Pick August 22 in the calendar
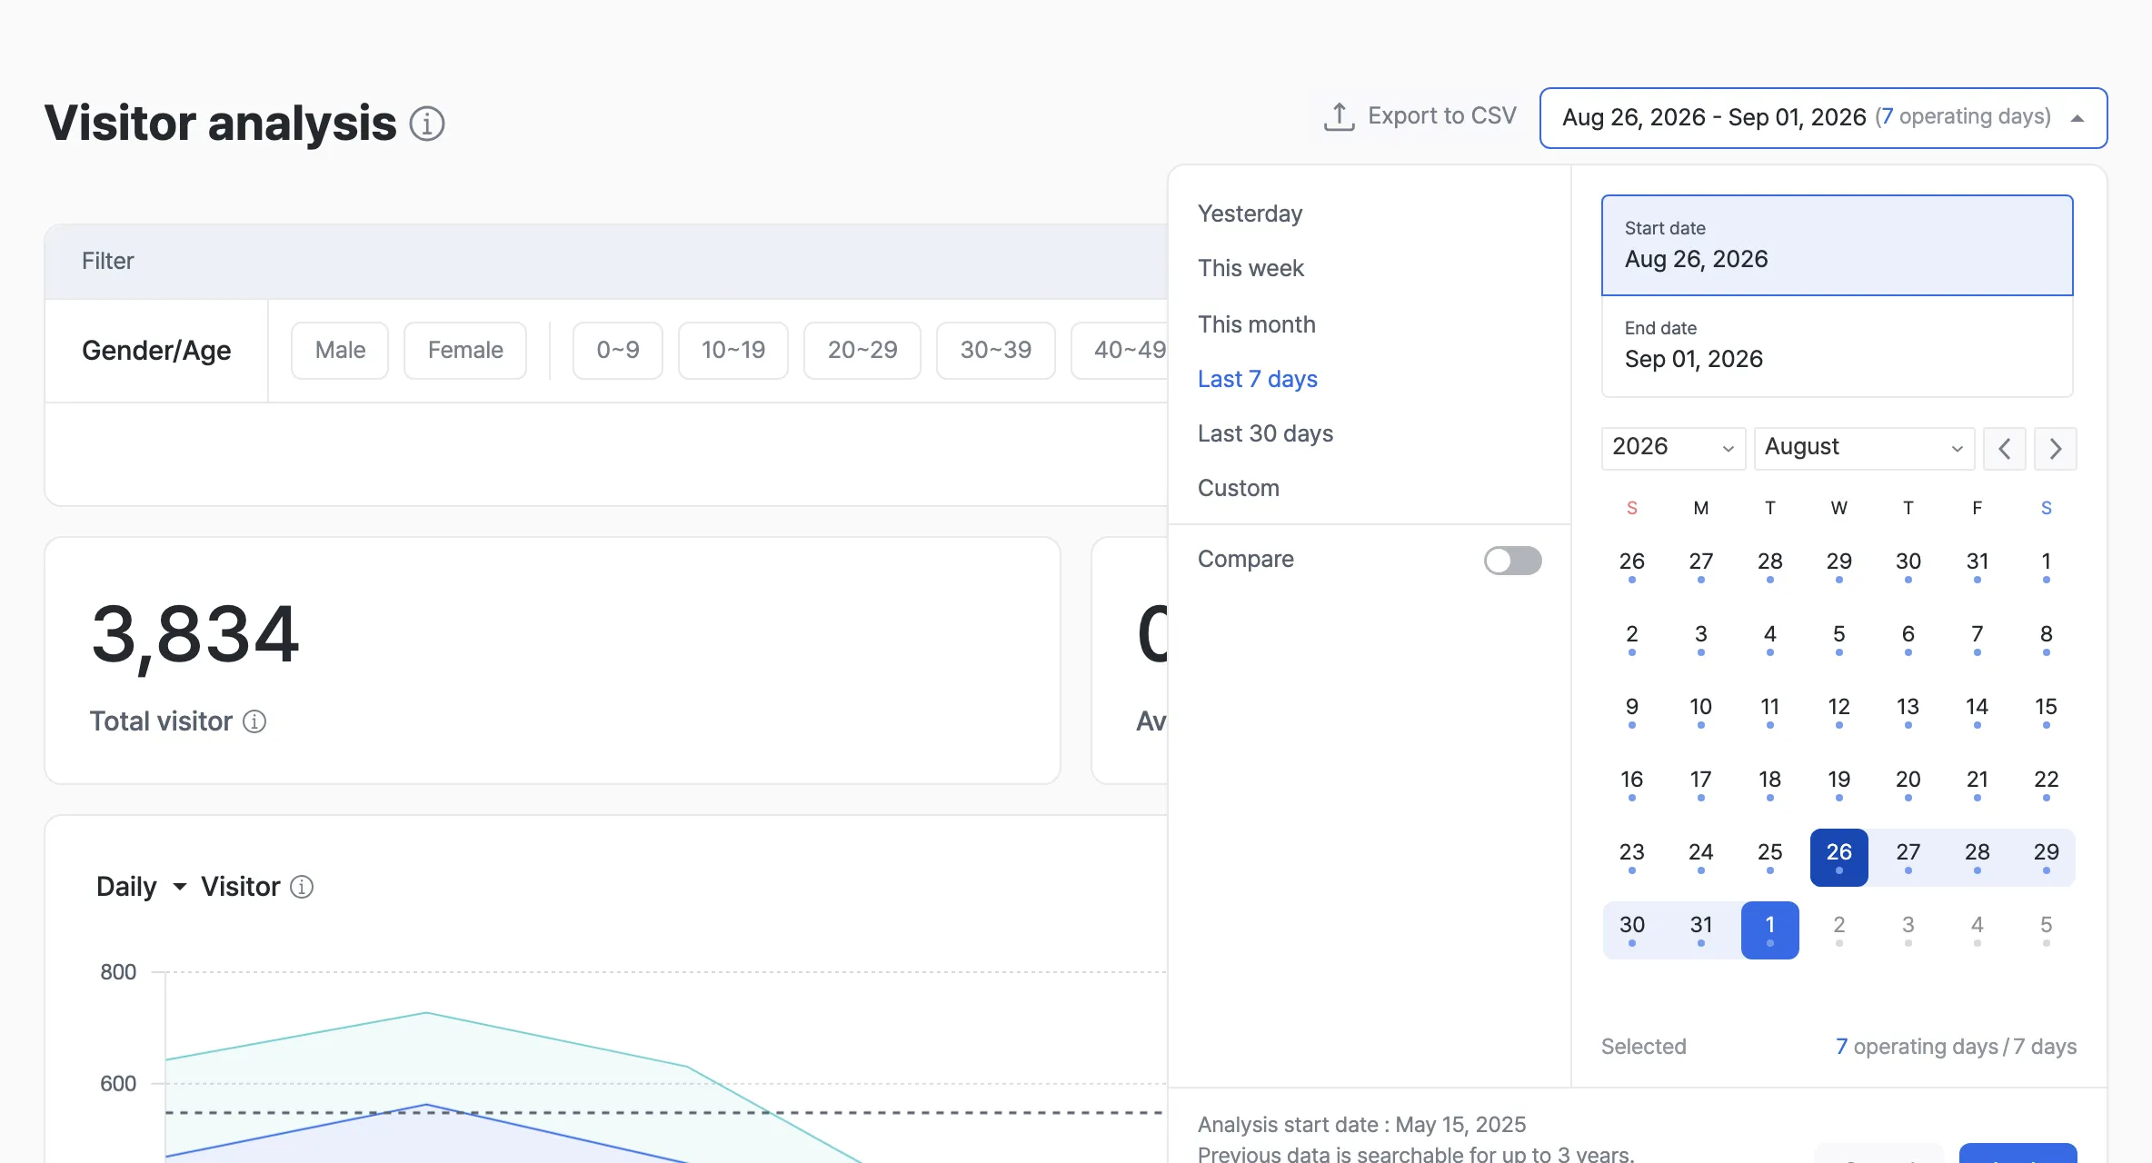The height and width of the screenshot is (1163, 2152). (x=2046, y=784)
